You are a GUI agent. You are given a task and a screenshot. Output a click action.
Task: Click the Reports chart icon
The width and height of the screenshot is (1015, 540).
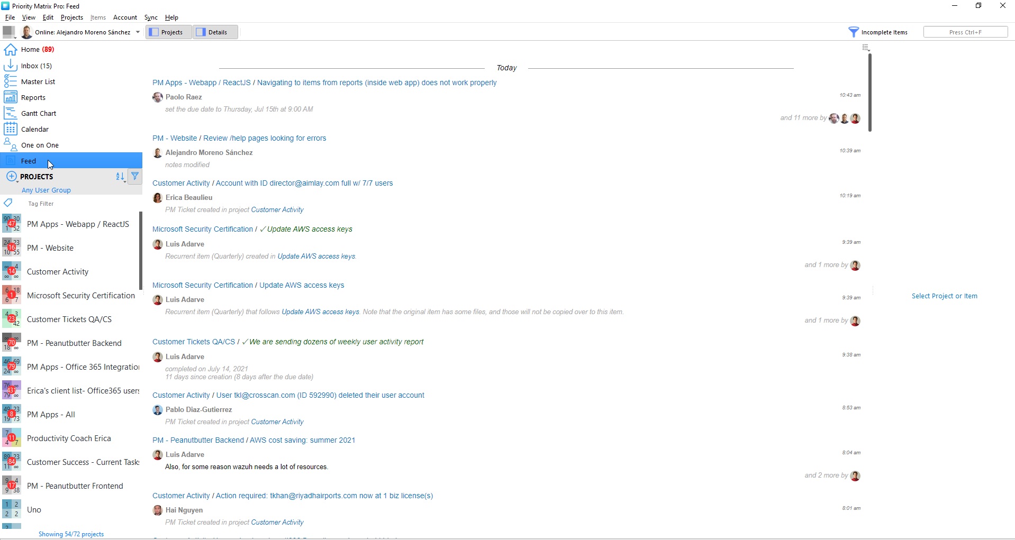click(x=10, y=97)
